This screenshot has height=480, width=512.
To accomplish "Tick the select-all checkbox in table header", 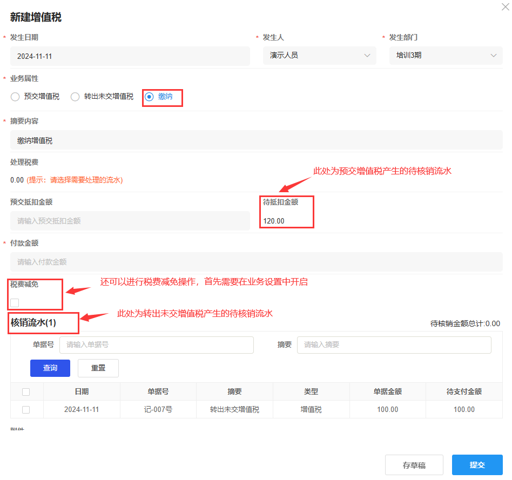I will 26,392.
